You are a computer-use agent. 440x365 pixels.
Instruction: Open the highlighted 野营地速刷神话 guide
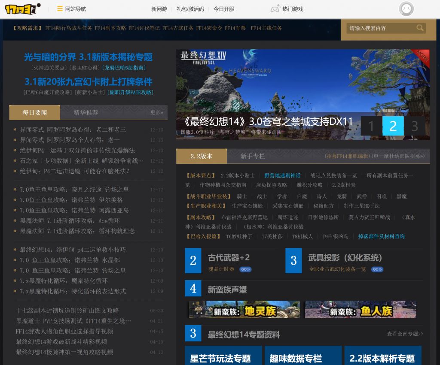tap(281, 175)
